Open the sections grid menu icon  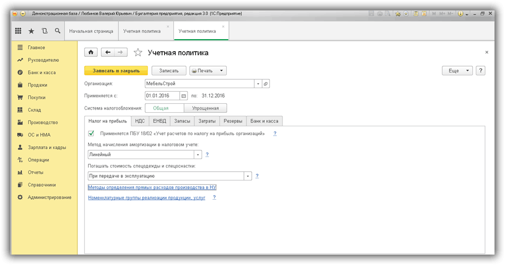[x=18, y=31]
